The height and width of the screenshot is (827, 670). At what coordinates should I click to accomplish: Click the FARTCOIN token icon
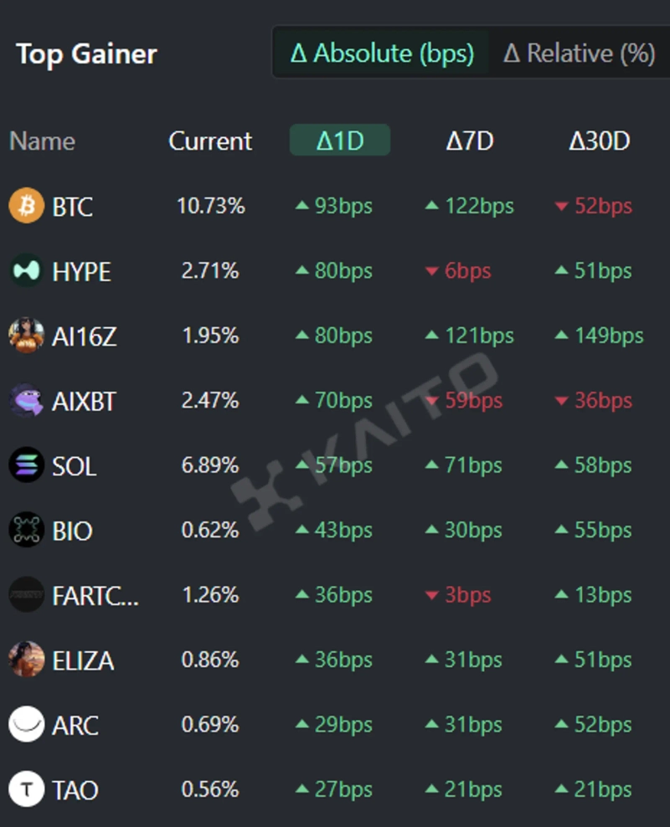click(x=26, y=594)
